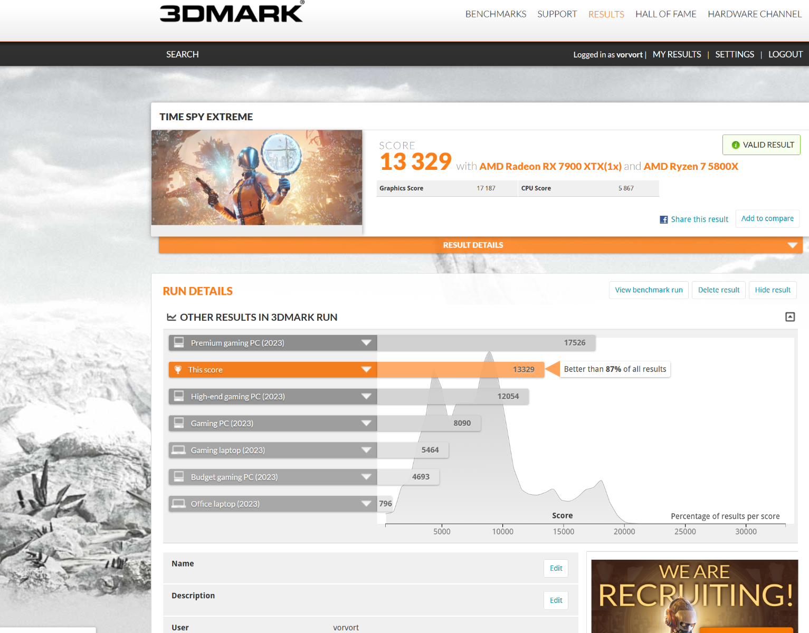Click the We Are Recruiting banner
Screen dimensions: 809x633
click(694, 596)
